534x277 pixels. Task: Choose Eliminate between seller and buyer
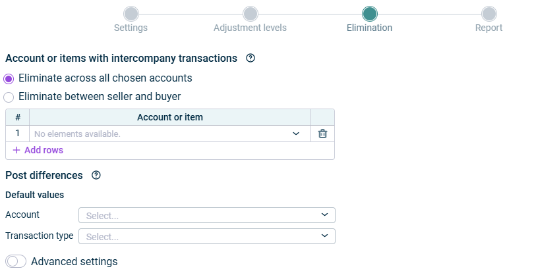click(9, 97)
